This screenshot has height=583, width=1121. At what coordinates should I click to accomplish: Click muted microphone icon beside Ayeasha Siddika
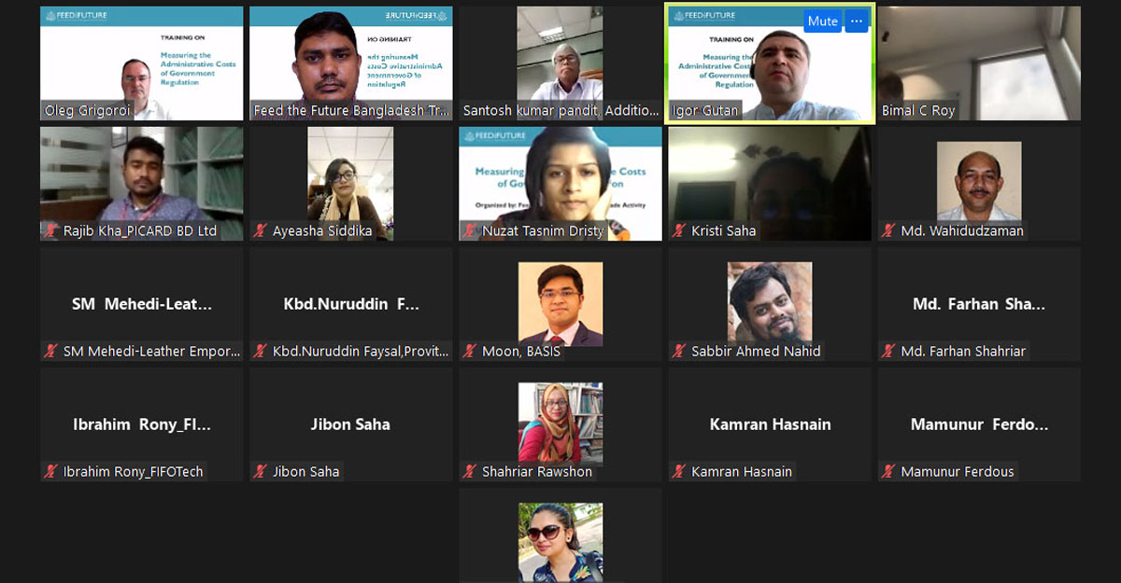tap(260, 230)
